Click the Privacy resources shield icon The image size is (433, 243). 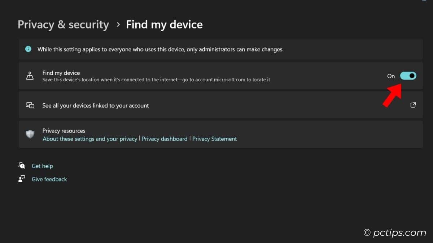pos(30,134)
